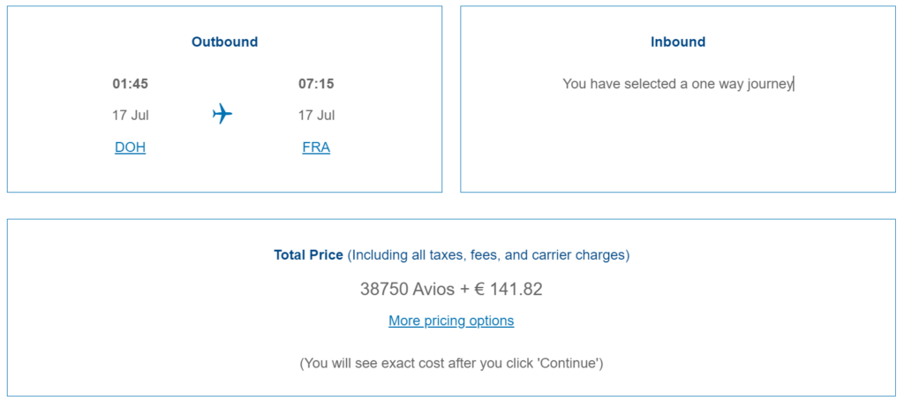Select the Outbound heading

coord(224,42)
